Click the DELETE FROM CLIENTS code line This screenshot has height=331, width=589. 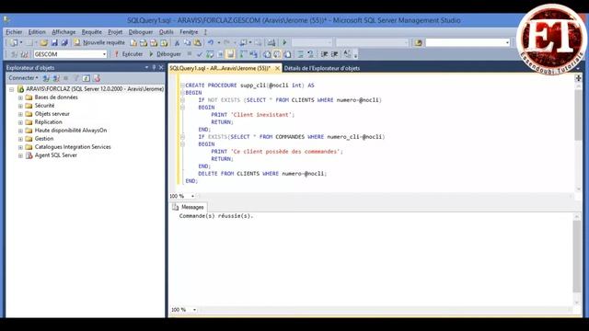pos(262,174)
